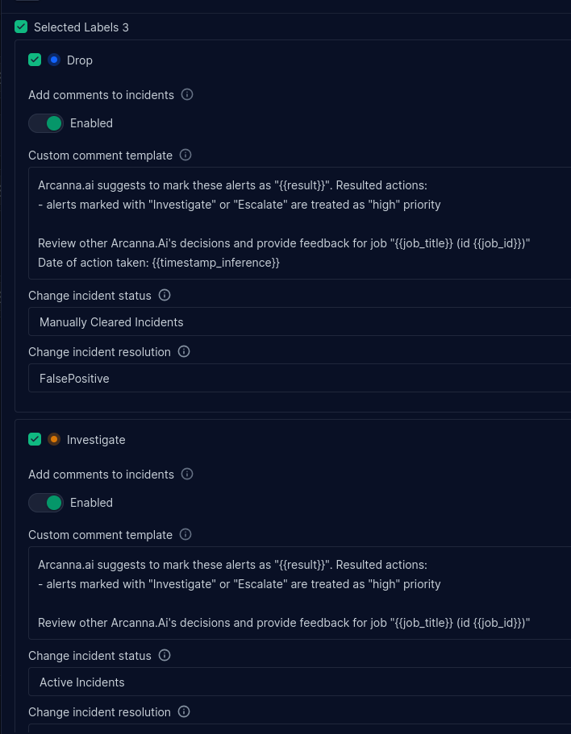Screen dimensions: 571x734
Task: Uncheck the Selected Labels 3 checkbox
Action: 21,27
